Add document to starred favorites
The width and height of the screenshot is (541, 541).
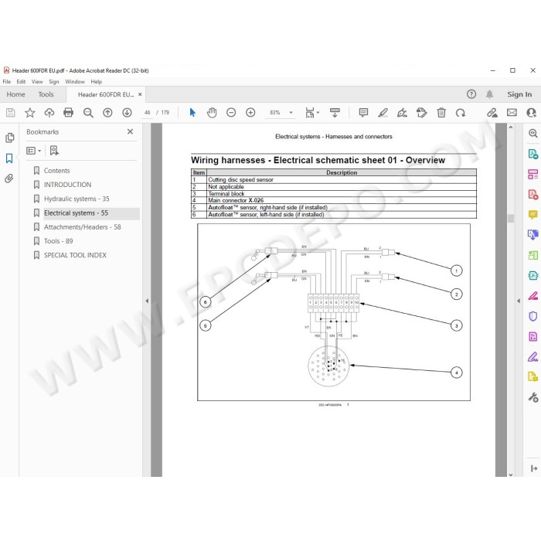tap(30, 113)
